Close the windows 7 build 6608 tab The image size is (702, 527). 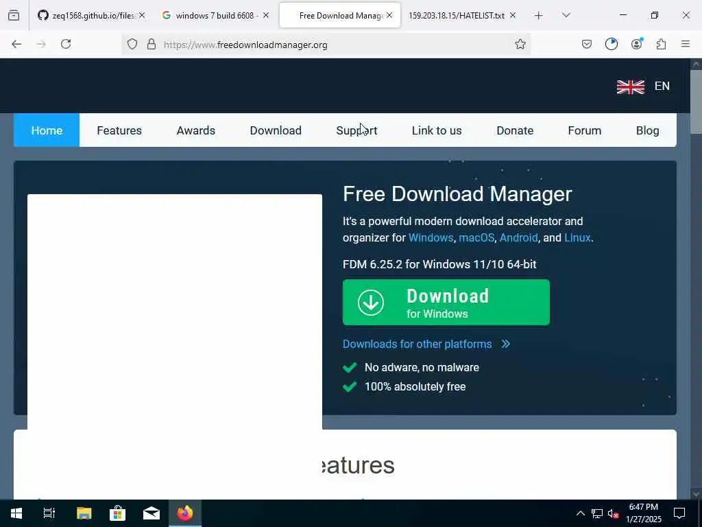pyautogui.click(x=266, y=15)
